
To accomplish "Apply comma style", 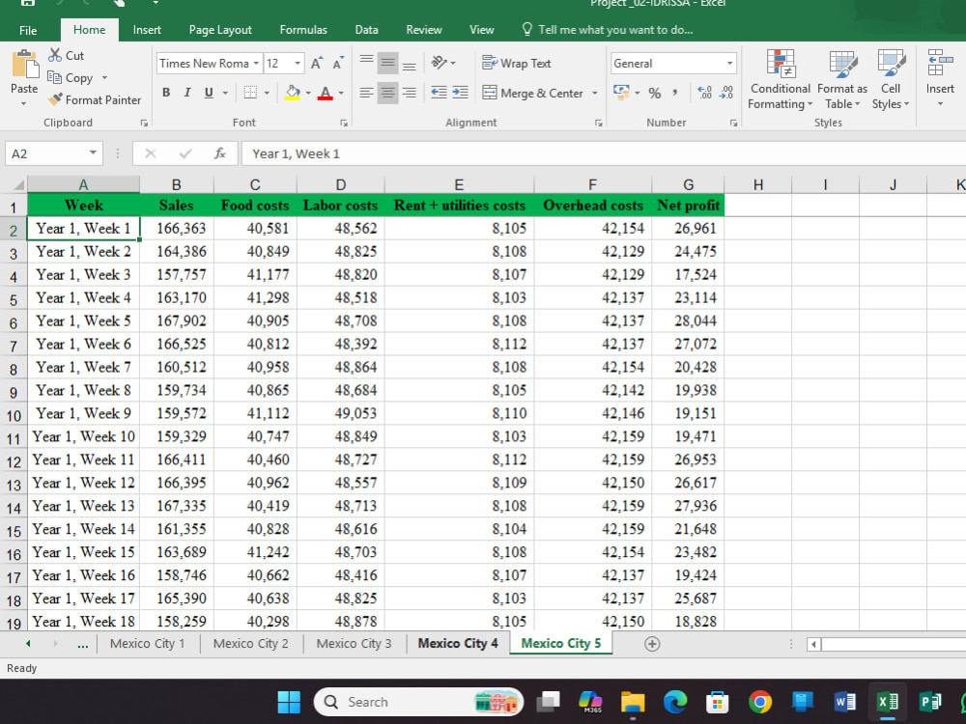I will [x=675, y=93].
